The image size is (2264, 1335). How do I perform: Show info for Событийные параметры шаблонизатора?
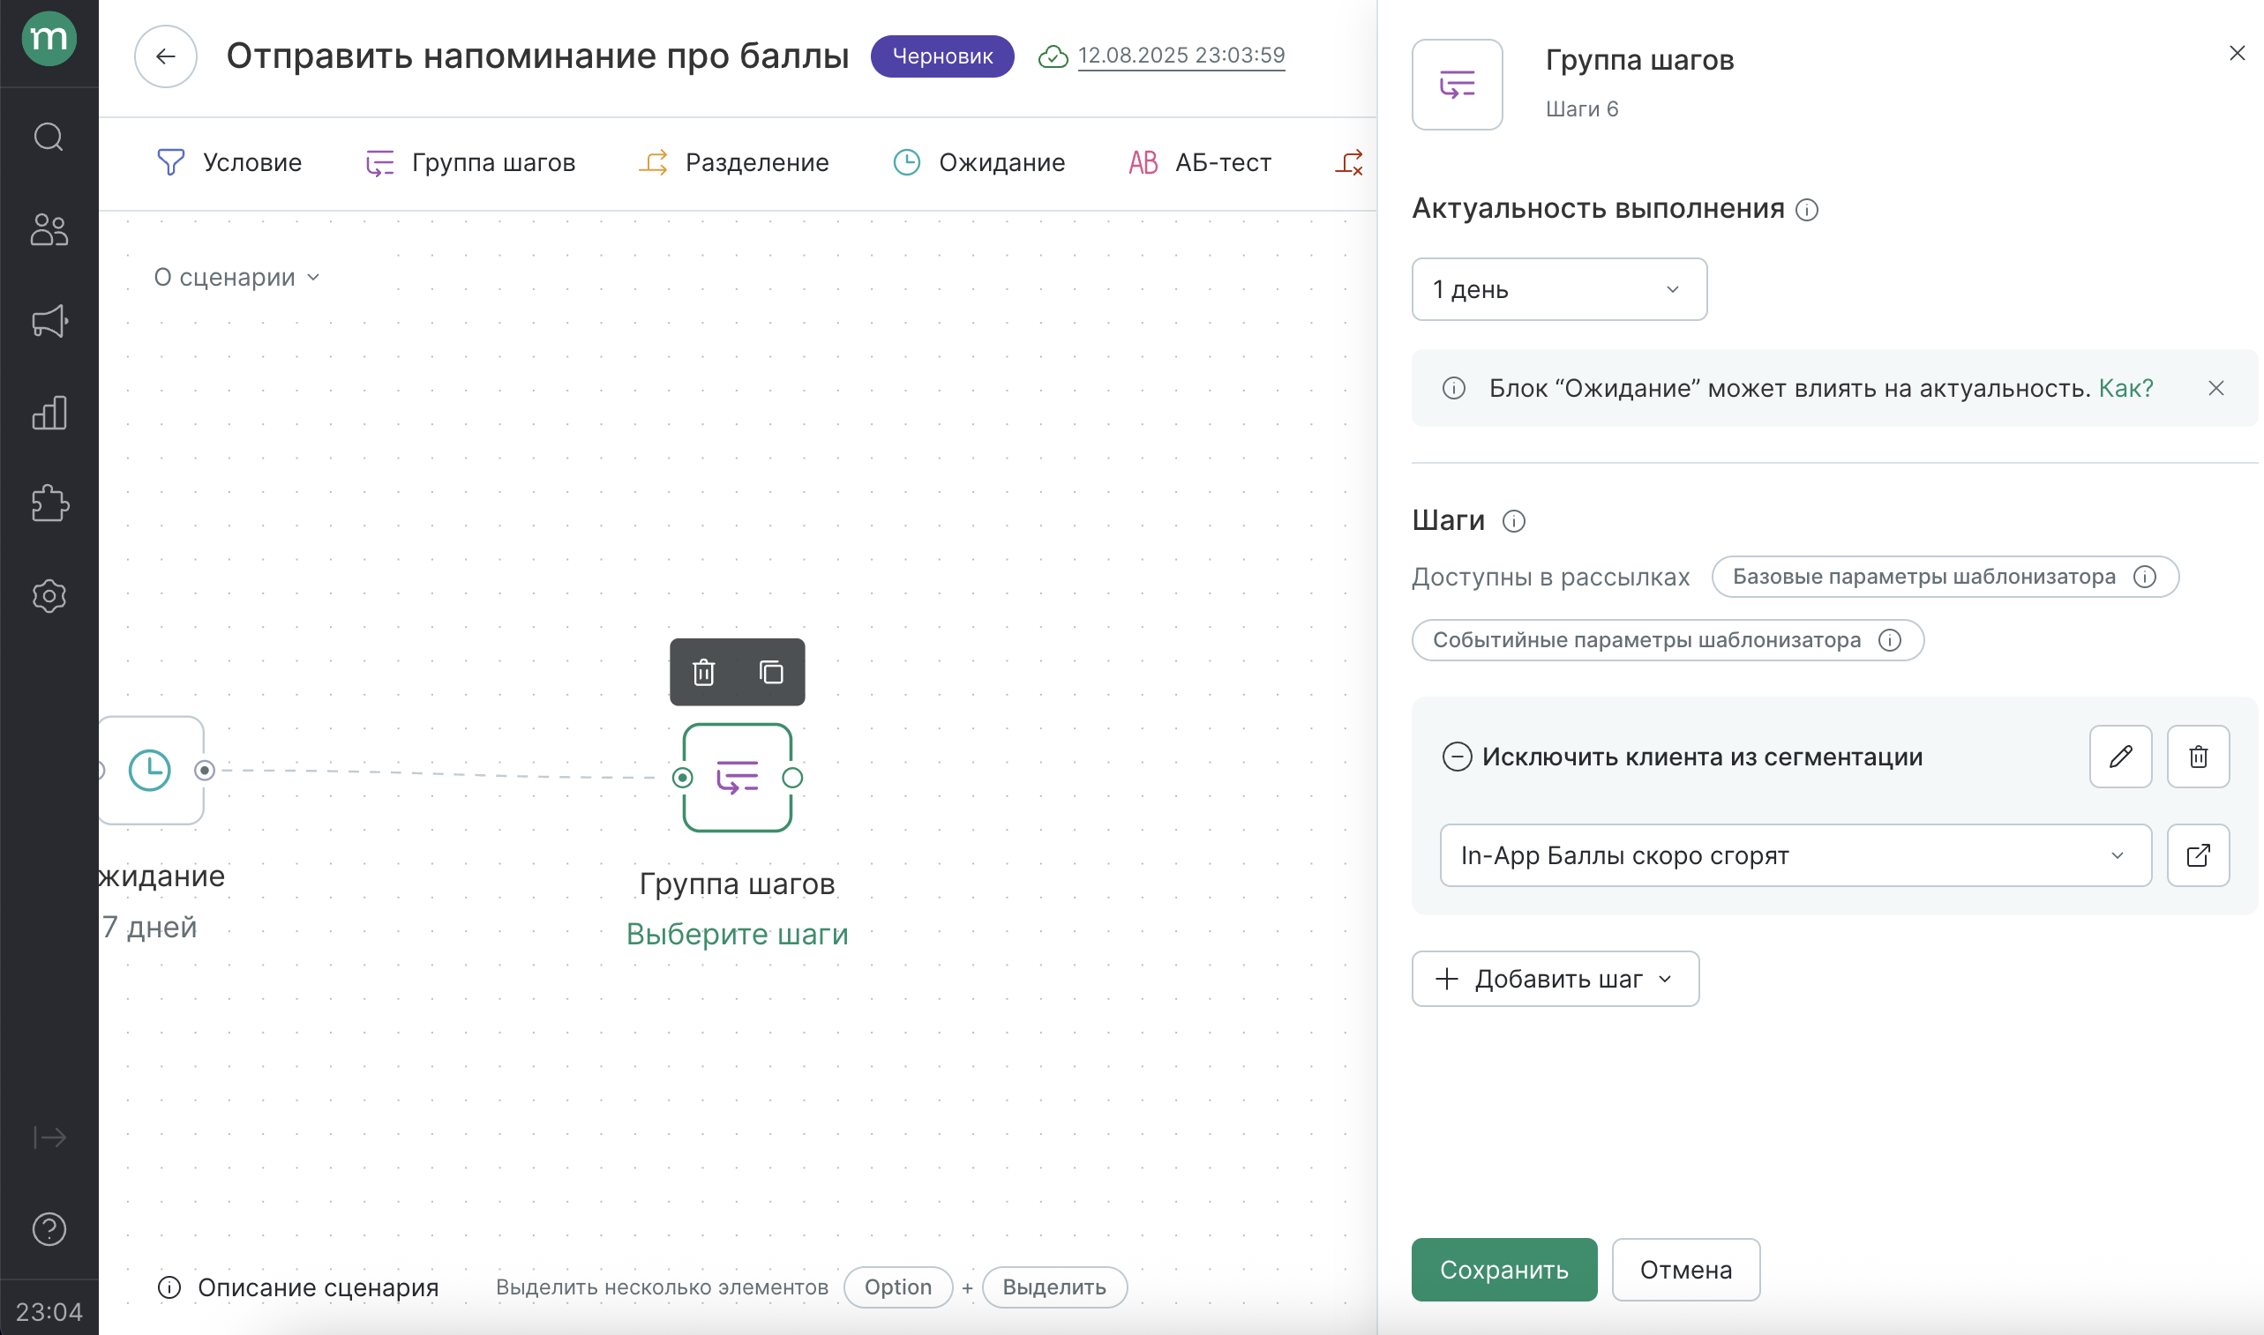click(1890, 639)
